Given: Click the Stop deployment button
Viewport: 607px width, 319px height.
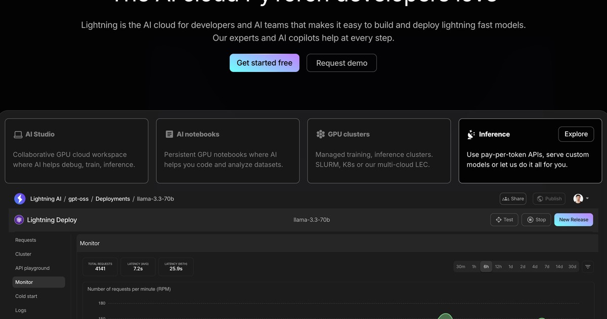Looking at the screenshot, I should point(536,220).
